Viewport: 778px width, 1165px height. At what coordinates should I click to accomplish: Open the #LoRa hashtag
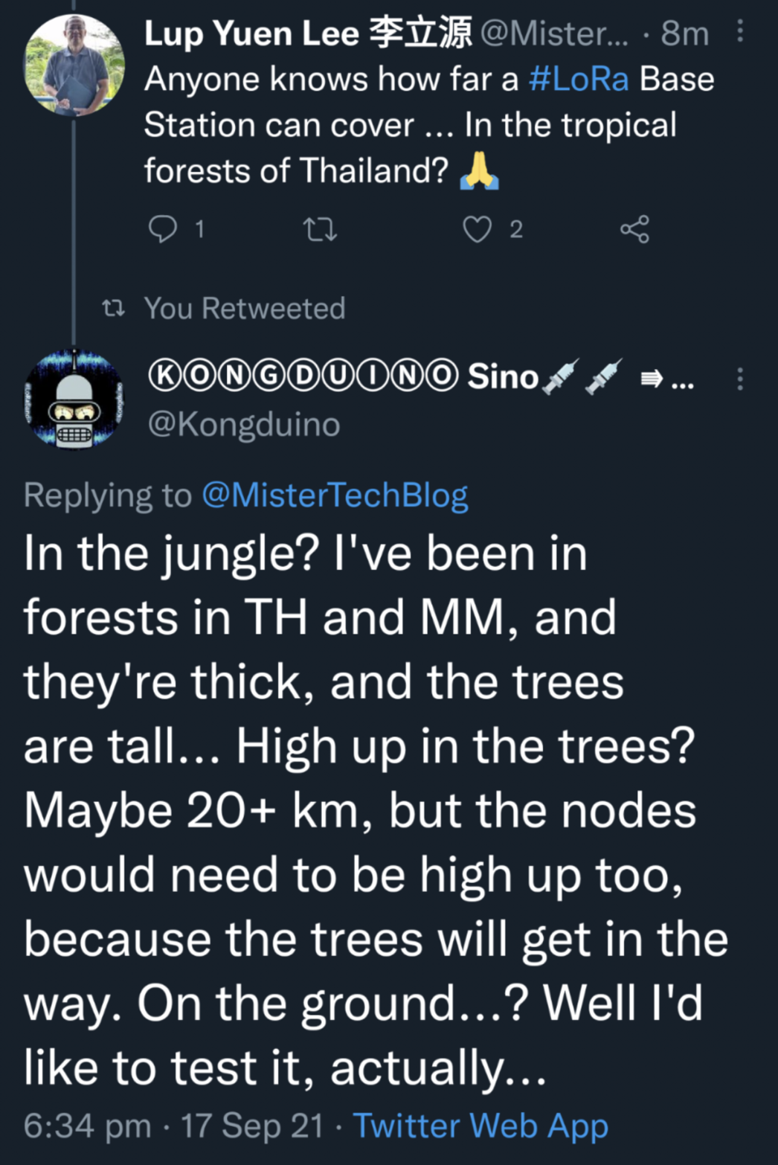tap(579, 80)
